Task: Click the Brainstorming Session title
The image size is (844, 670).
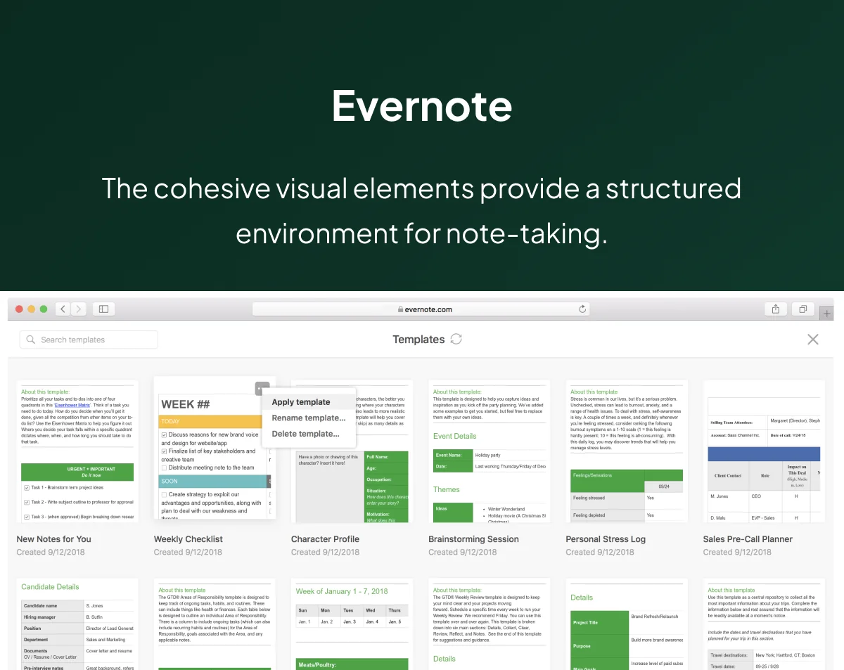Action: [x=474, y=539]
